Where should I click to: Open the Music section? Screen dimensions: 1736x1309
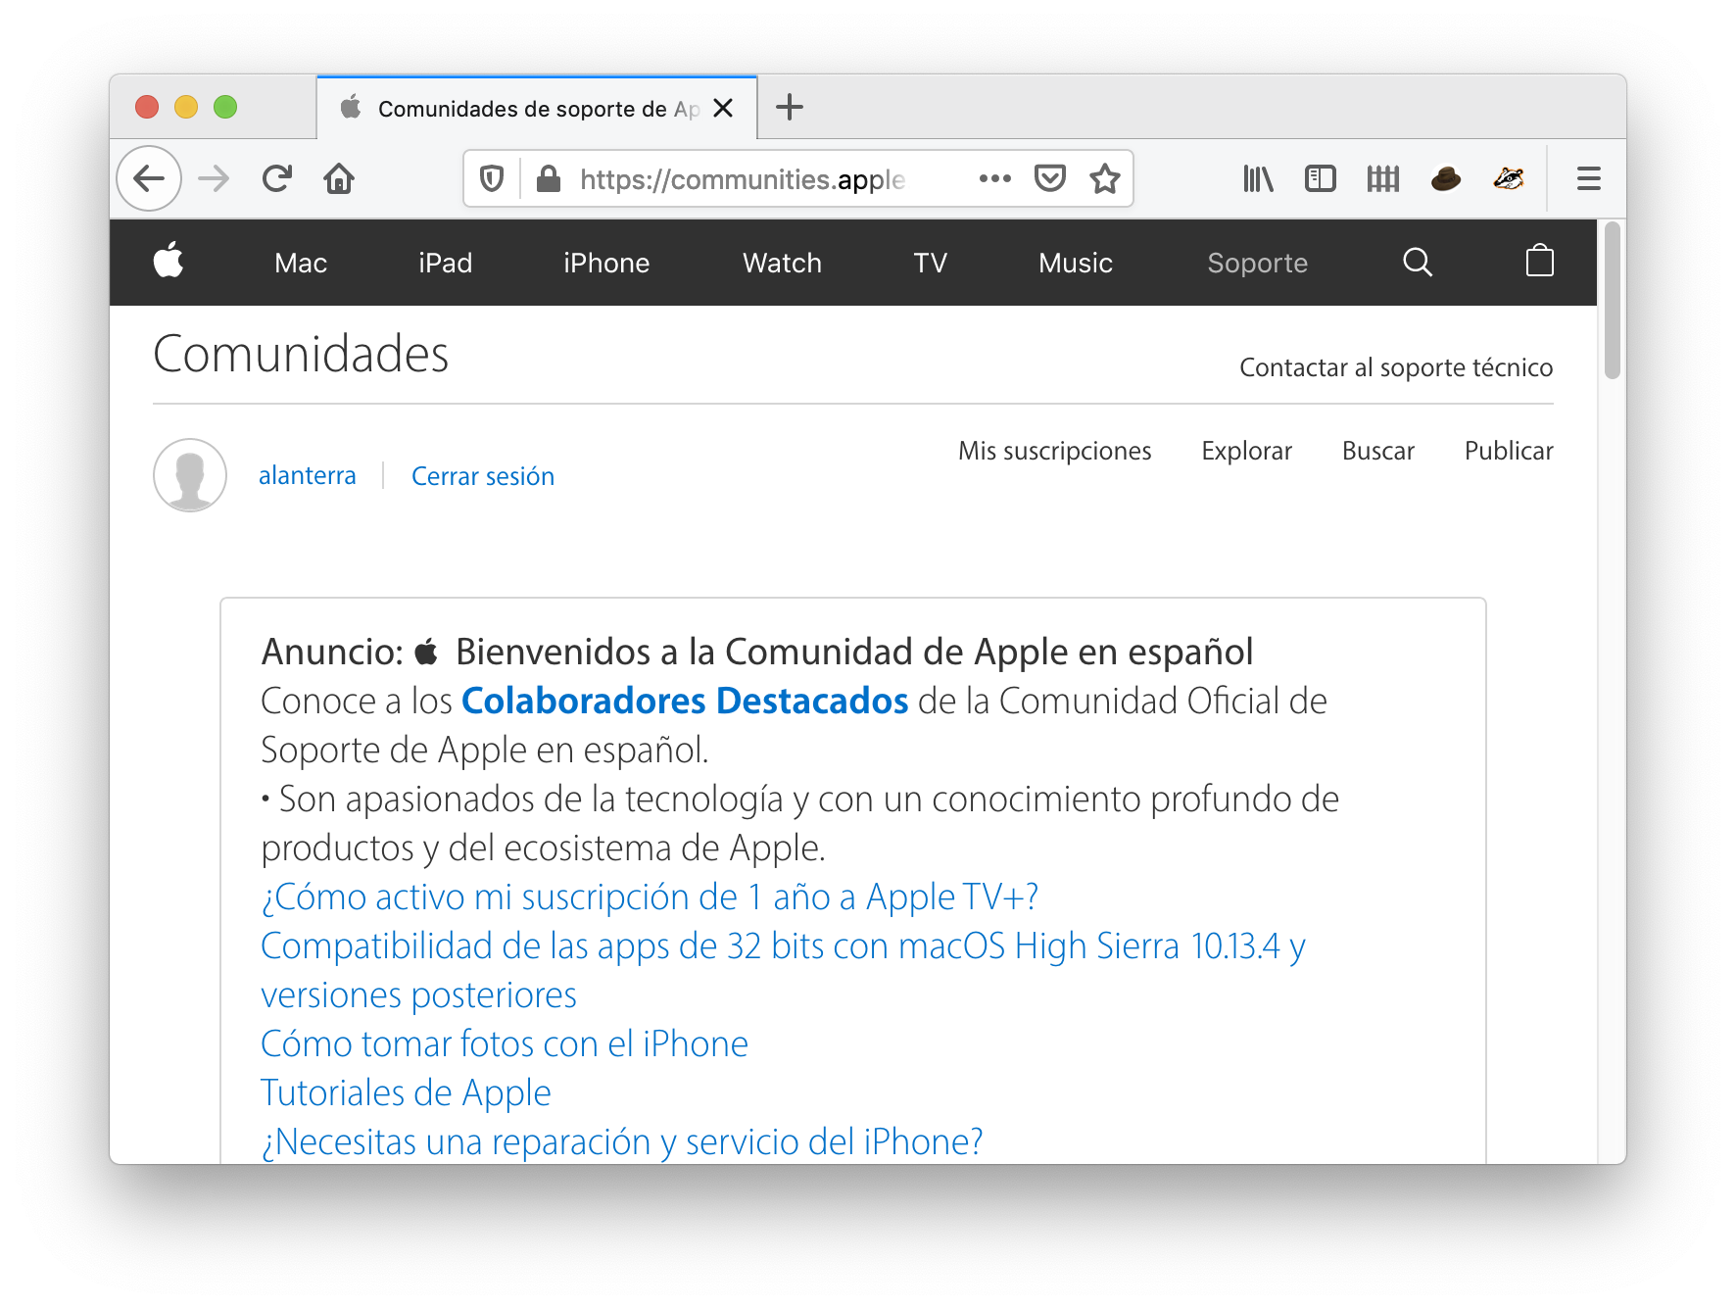(x=1076, y=263)
